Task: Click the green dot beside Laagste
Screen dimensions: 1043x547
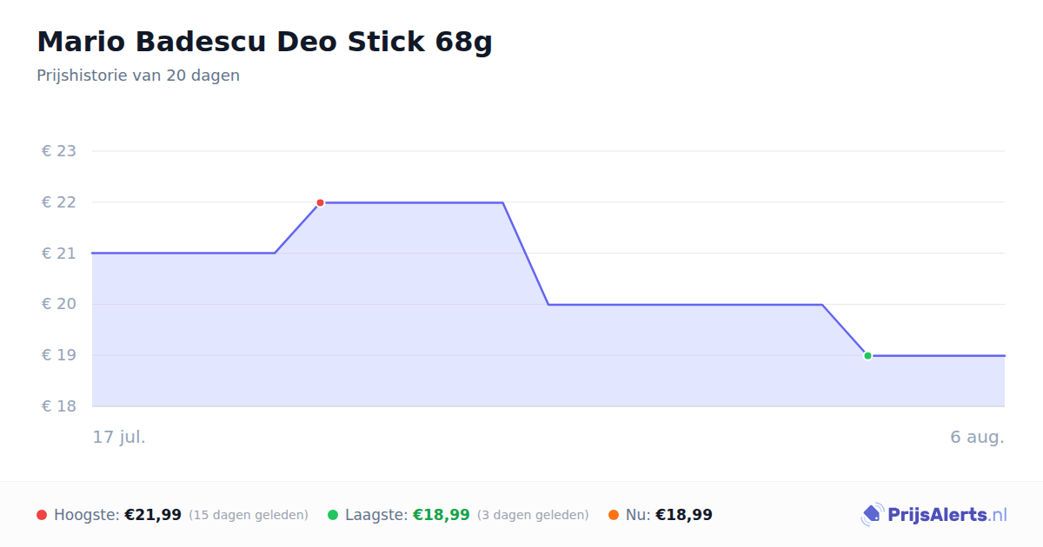Action: click(333, 515)
